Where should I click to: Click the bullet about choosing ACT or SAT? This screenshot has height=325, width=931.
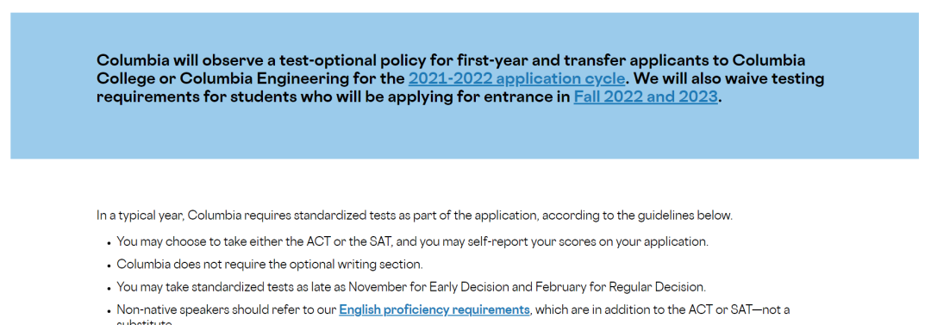[x=413, y=242]
